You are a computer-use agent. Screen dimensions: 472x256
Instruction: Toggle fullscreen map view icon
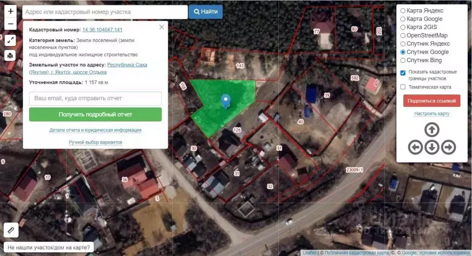11,41
